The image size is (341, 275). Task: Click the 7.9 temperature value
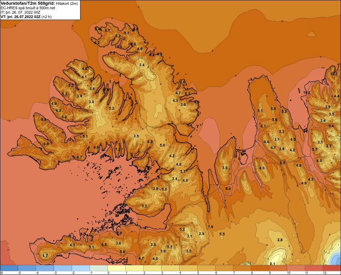tap(210, 227)
